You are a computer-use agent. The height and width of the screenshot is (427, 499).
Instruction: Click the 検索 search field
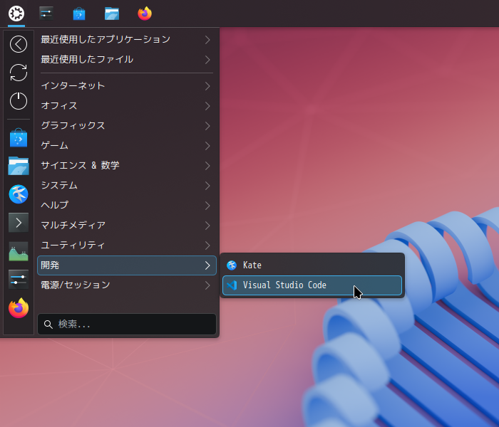pos(127,325)
